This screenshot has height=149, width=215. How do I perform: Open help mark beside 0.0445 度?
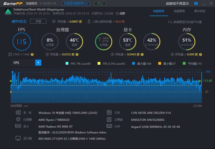[x=142, y=55]
